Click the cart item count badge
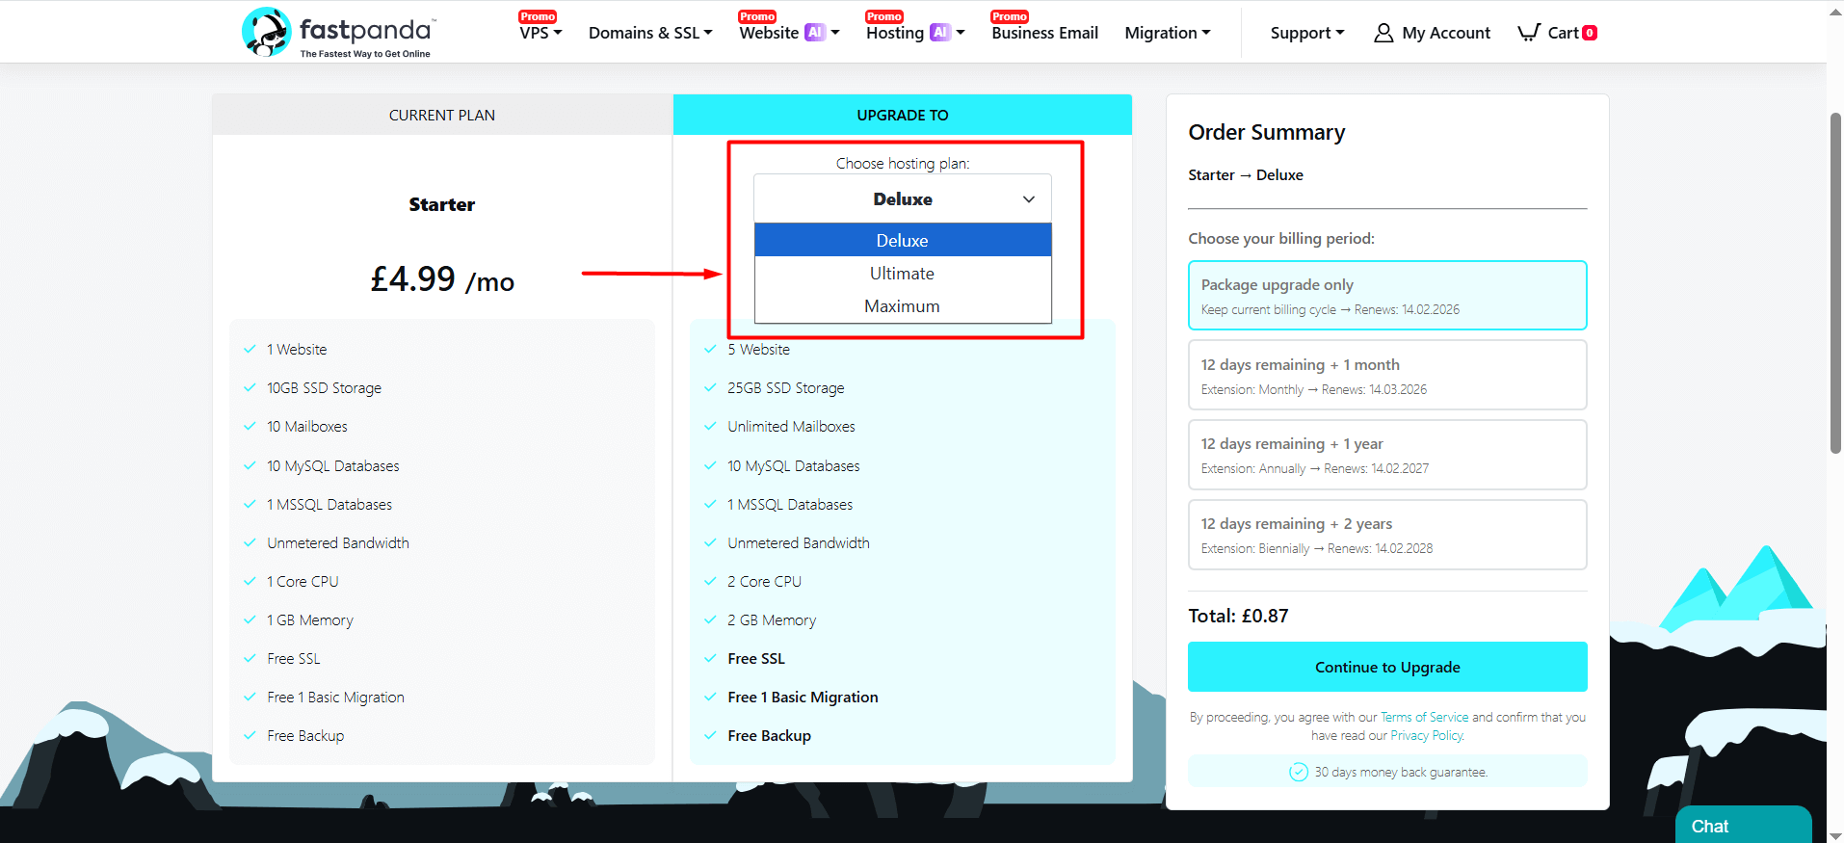The width and height of the screenshot is (1844, 843). click(1590, 33)
